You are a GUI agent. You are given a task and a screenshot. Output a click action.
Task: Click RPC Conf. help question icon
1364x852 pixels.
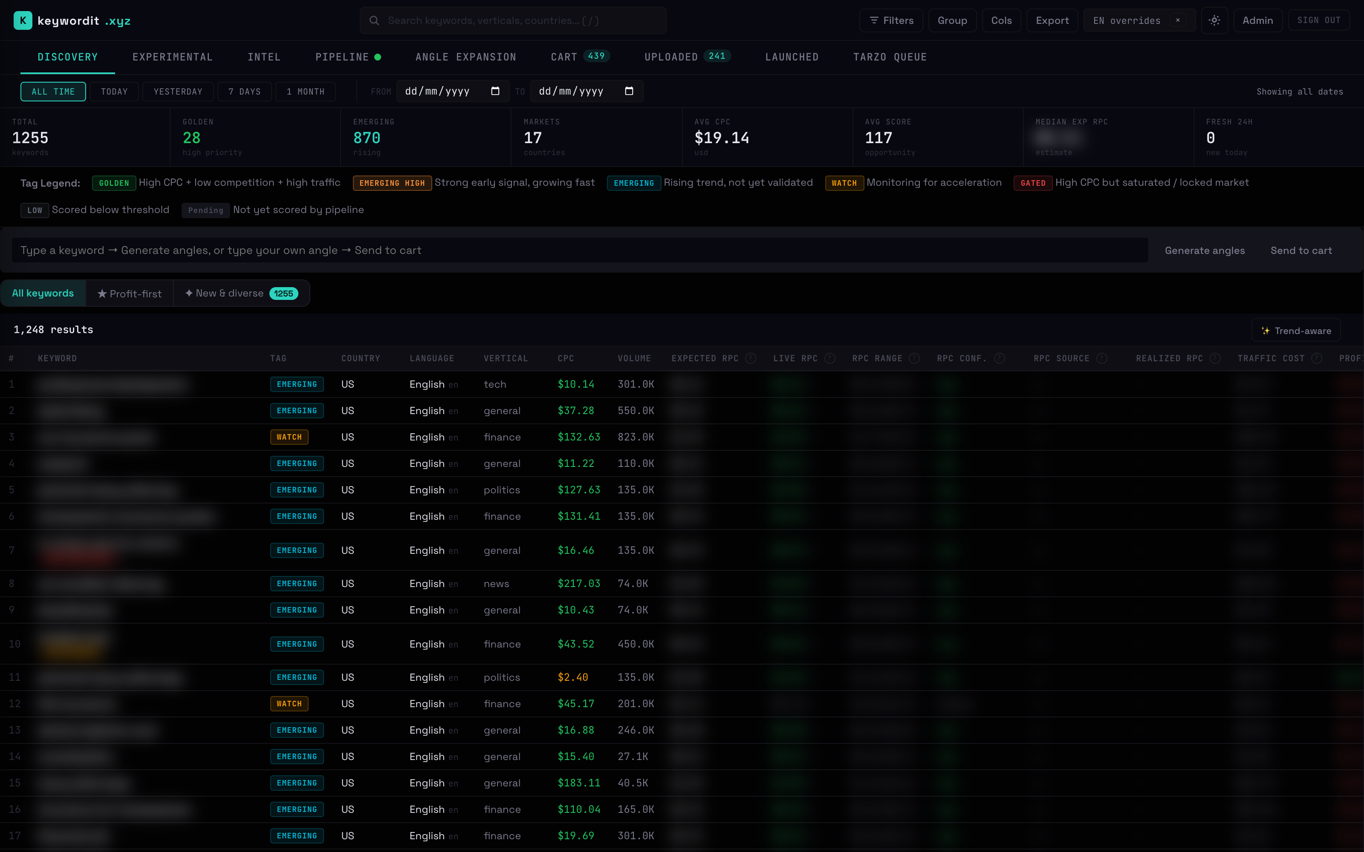click(x=999, y=358)
